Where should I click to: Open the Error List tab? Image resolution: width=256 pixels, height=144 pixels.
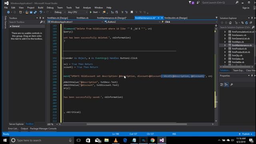[13, 129]
